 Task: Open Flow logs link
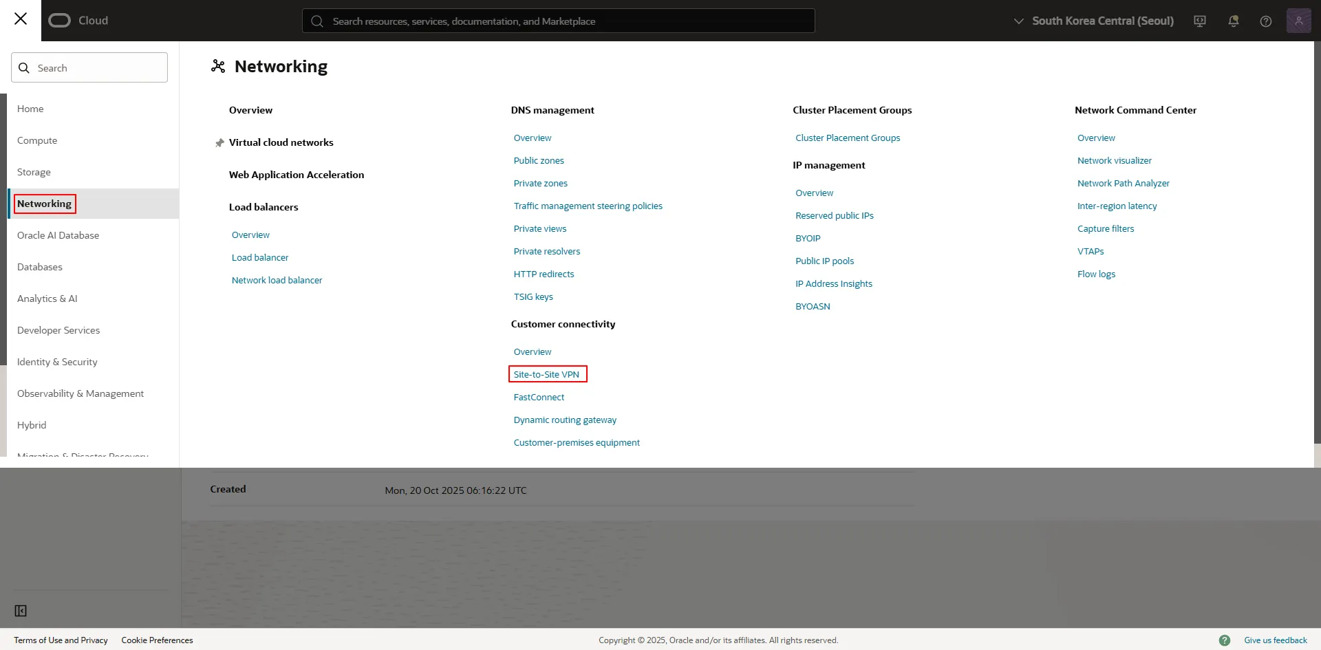click(1097, 274)
